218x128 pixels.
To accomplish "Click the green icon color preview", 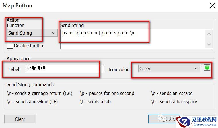I will 207,68.
